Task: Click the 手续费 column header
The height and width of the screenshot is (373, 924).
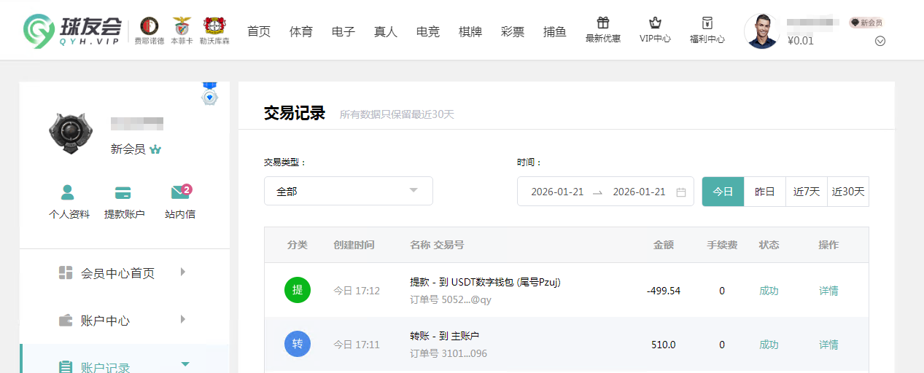Action: (x=722, y=245)
